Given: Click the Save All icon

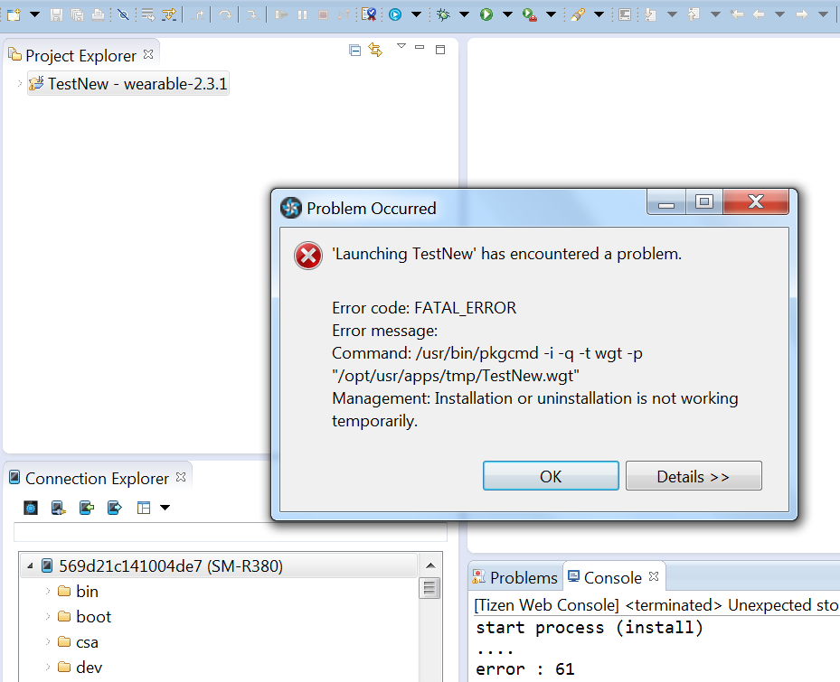Looking at the screenshot, I should pyautogui.click(x=78, y=14).
